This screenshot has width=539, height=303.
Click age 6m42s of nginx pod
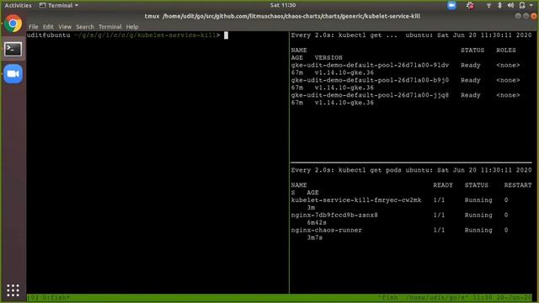[317, 222]
